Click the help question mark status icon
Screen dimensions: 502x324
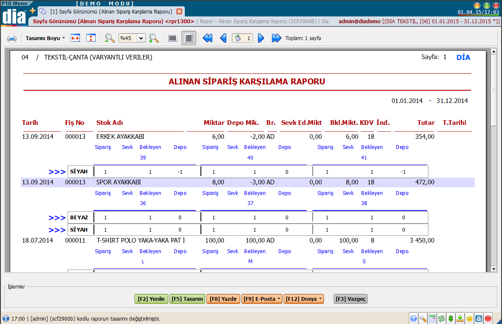point(413,318)
